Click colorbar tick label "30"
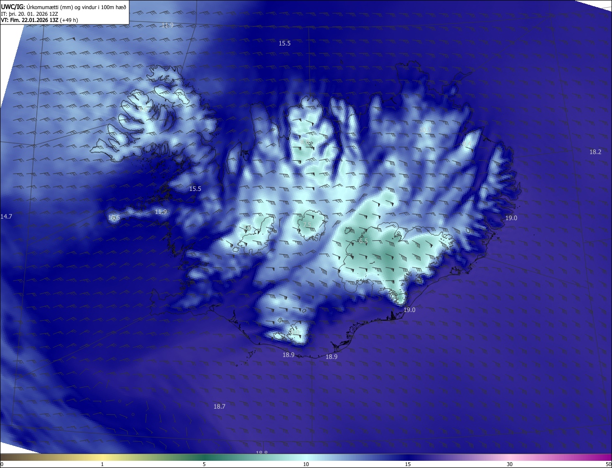The image size is (612, 468). pos(510,464)
